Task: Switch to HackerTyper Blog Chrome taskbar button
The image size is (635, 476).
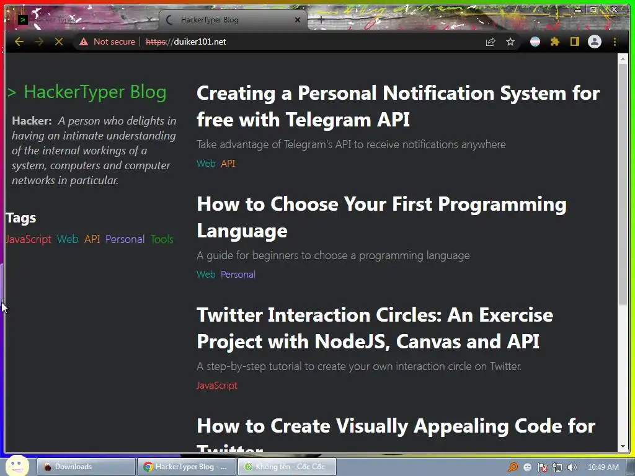Action: 186,467
